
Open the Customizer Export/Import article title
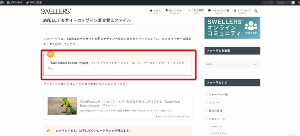click(130, 103)
